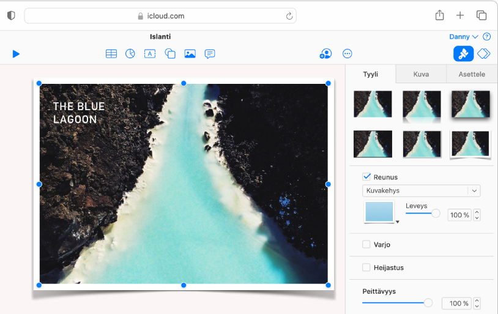Expand the Danny account menu
498x314 pixels.
(x=463, y=37)
